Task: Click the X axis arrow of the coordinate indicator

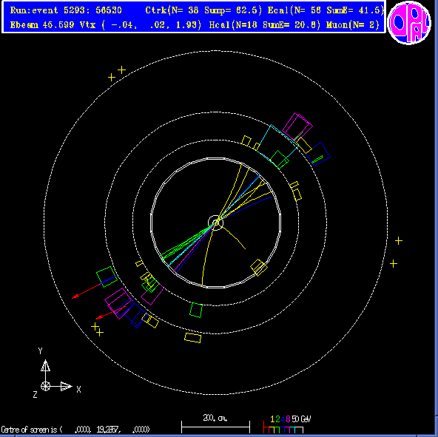Action: coord(67,387)
